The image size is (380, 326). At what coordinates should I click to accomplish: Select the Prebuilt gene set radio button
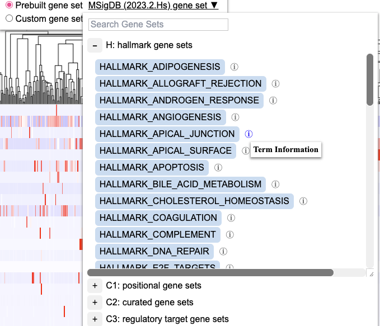click(x=9, y=5)
